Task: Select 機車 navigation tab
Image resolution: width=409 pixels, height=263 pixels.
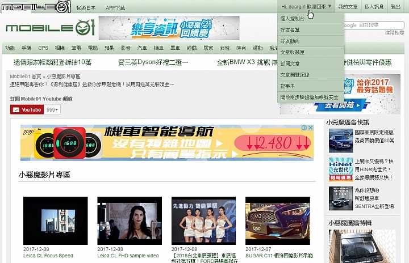Action: click(158, 48)
